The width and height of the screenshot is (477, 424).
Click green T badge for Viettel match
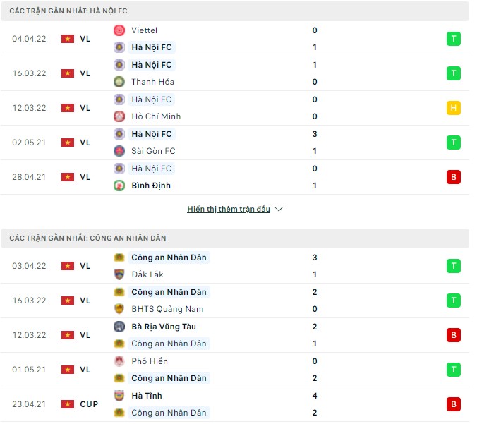[453, 39]
